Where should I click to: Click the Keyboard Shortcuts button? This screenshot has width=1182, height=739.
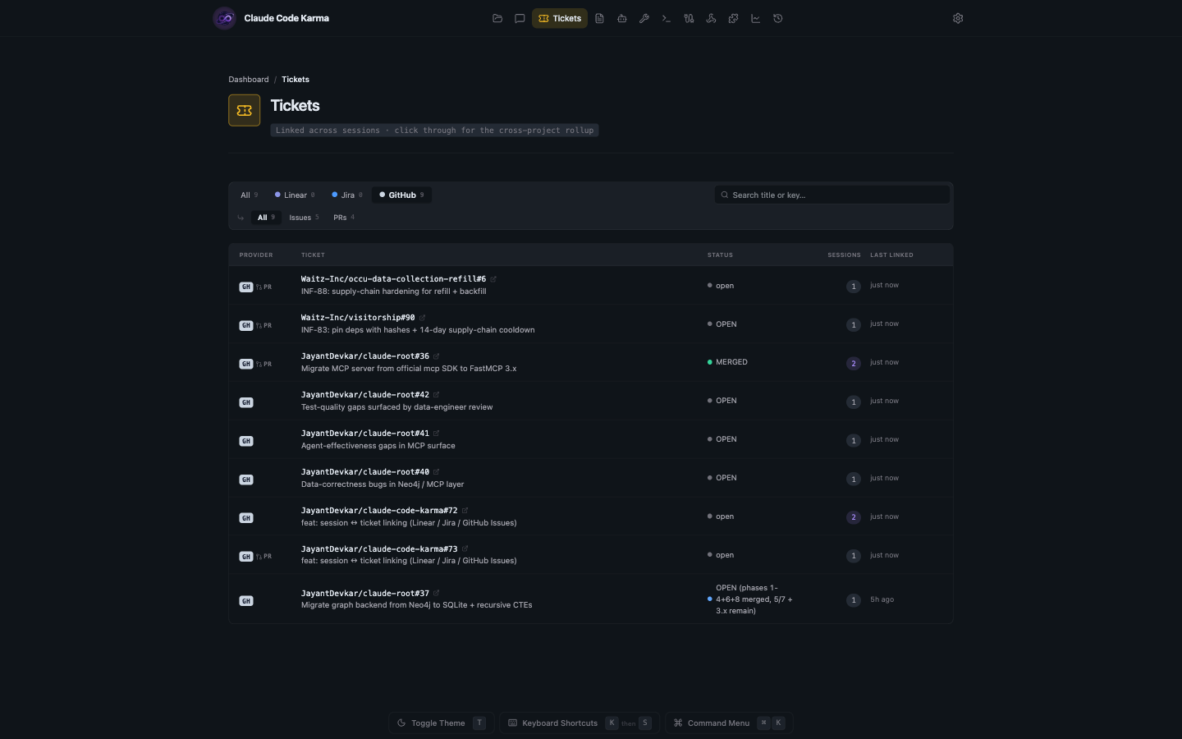tap(580, 723)
